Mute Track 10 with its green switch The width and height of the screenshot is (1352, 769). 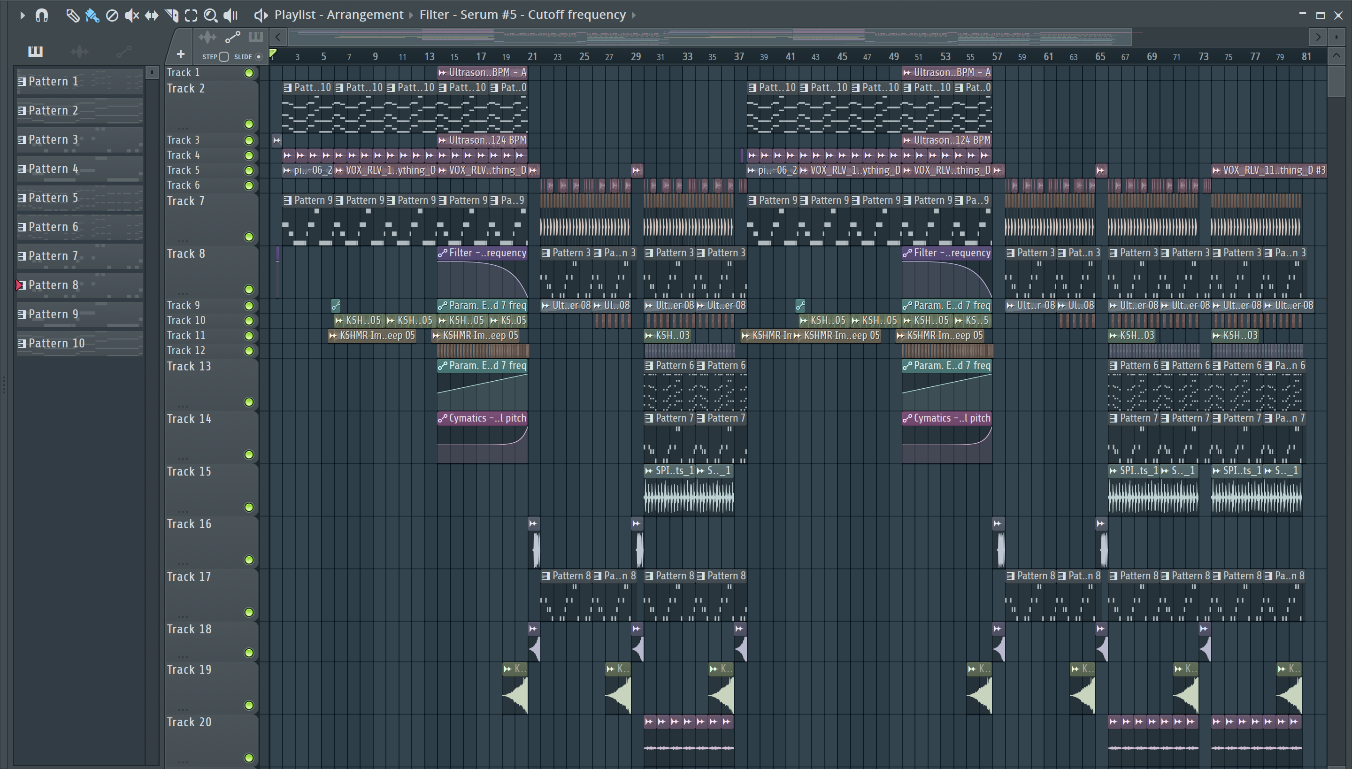249,321
